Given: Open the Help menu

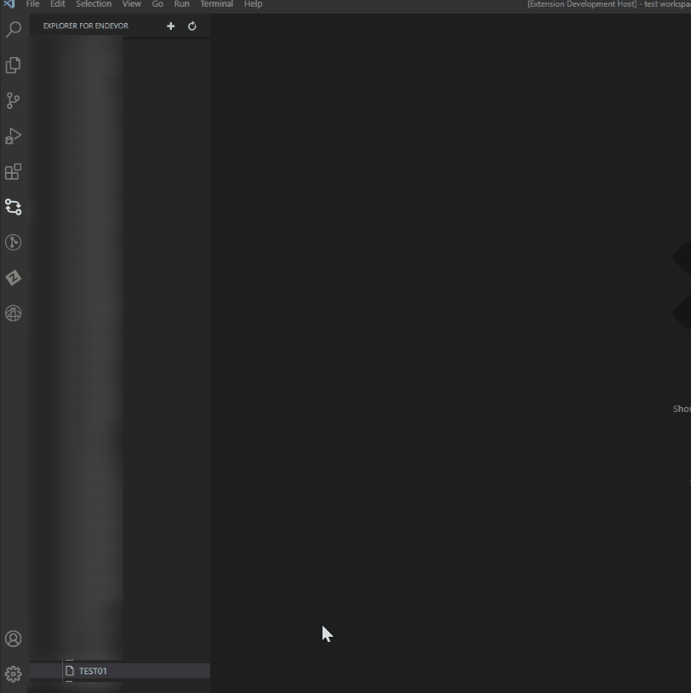Looking at the screenshot, I should pyautogui.click(x=253, y=4).
